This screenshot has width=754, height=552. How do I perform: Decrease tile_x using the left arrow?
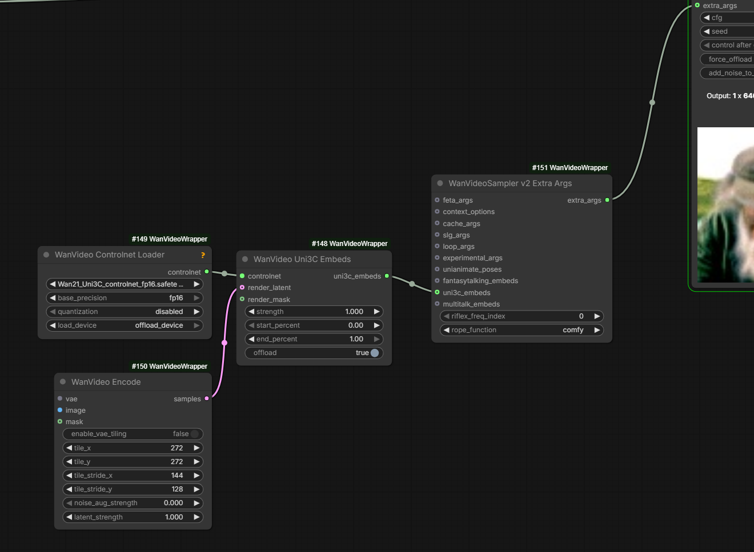click(69, 448)
